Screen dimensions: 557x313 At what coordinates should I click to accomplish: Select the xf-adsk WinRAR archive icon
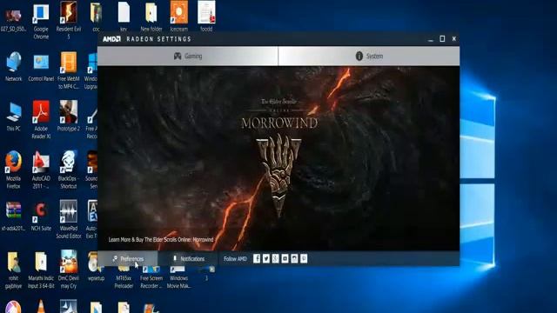tap(14, 216)
